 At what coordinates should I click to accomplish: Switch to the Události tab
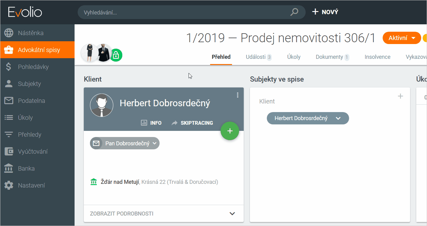(x=258, y=57)
